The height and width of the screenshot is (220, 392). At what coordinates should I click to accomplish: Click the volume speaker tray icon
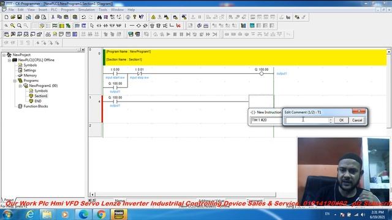click(363, 215)
